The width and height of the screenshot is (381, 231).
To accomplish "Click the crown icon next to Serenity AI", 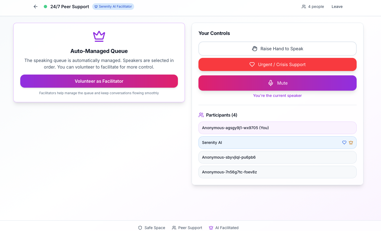I will click(351, 142).
